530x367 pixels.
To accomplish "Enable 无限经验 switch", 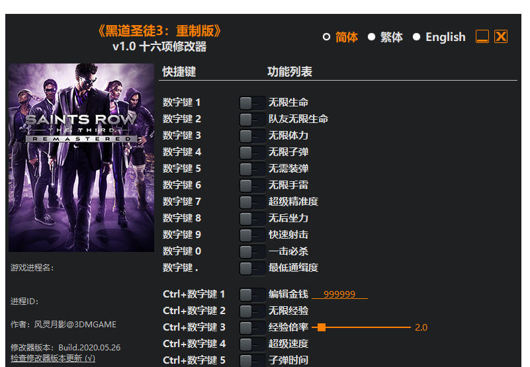I will pos(252,311).
